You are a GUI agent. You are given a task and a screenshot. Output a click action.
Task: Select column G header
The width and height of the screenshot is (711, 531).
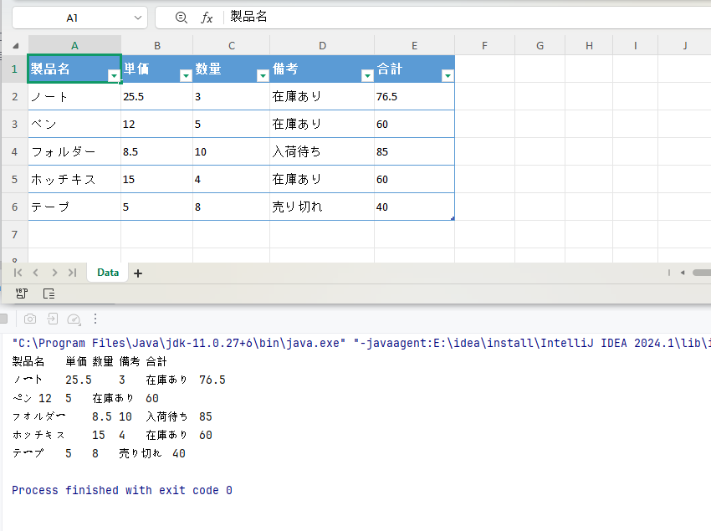(x=540, y=45)
